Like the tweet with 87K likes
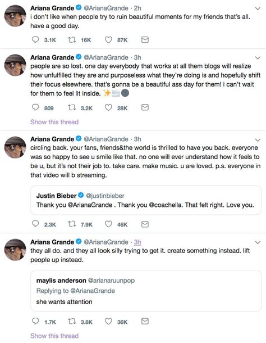266x343 pixels. point(108,40)
